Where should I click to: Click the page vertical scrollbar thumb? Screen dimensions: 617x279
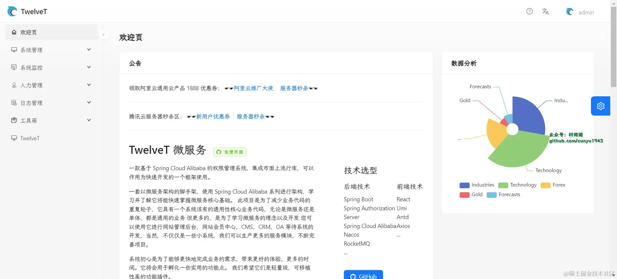[x=613, y=47]
